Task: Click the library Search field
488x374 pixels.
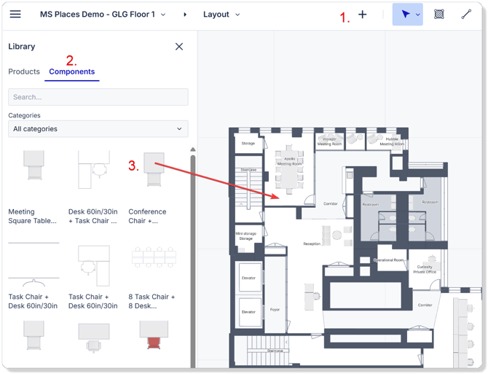Action: pos(98,97)
